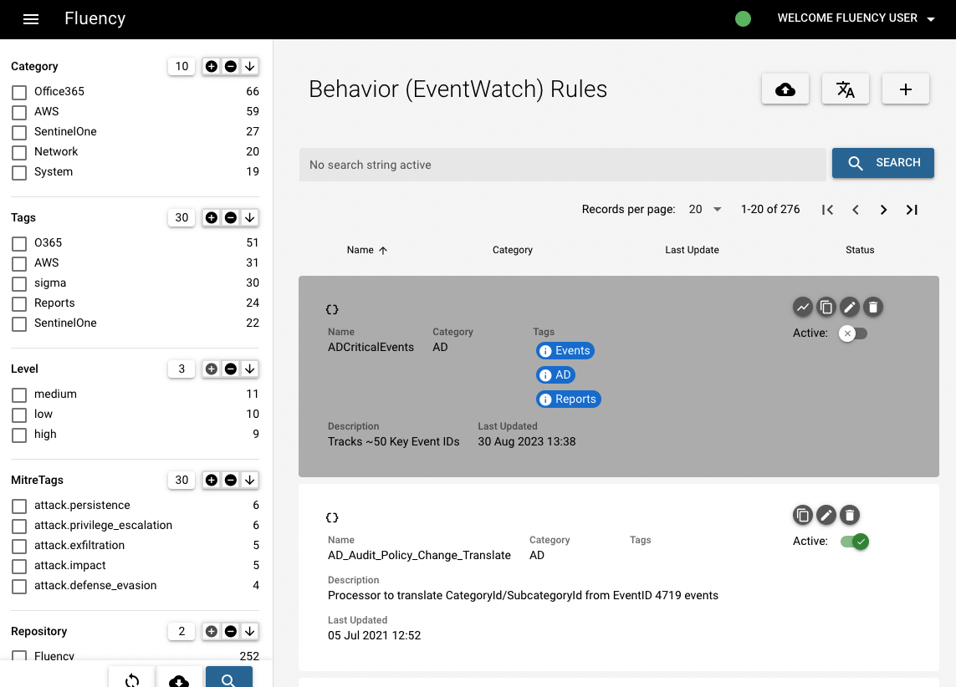Go to next page of records
This screenshot has width=956, height=687.
[x=883, y=210]
